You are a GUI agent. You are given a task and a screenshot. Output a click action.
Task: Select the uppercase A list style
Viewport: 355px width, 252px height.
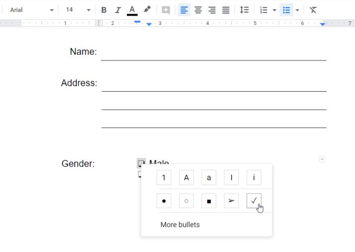pyautogui.click(x=186, y=178)
